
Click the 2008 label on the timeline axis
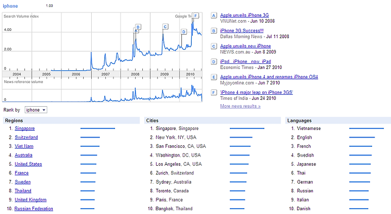pyautogui.click(x=135, y=74)
